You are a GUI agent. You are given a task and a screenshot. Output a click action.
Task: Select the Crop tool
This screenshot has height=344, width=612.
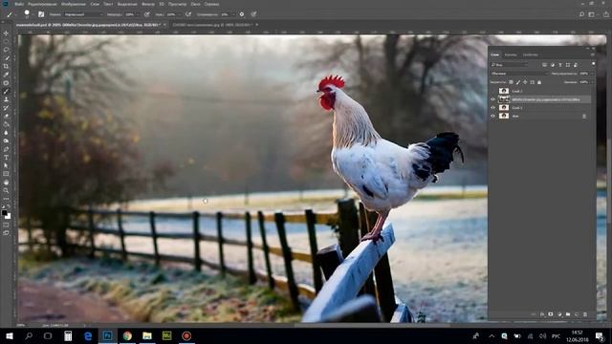click(x=6, y=66)
